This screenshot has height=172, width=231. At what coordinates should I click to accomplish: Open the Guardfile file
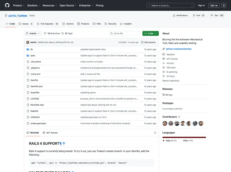[x=35, y=93]
